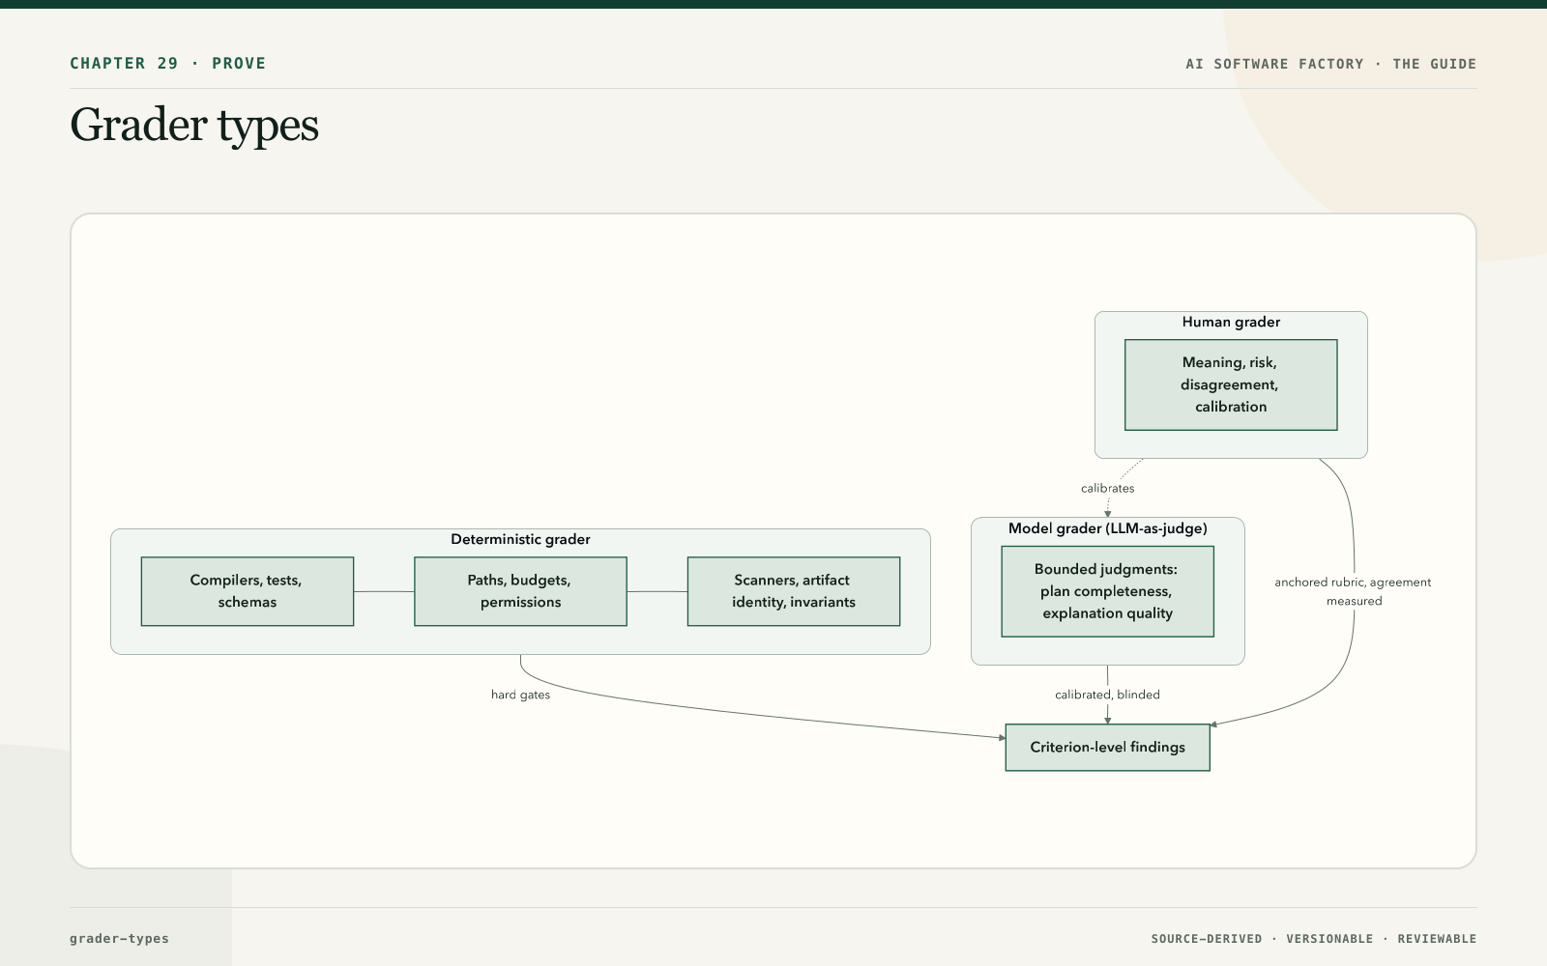The image size is (1547, 966).
Task: Select the "Criterion-level findings" node
Action: coord(1108,748)
